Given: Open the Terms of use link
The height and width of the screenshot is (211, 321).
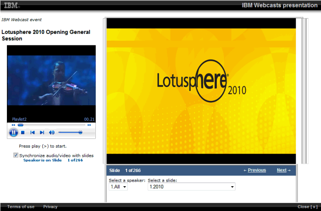Looking at the screenshot, I should [21, 207].
